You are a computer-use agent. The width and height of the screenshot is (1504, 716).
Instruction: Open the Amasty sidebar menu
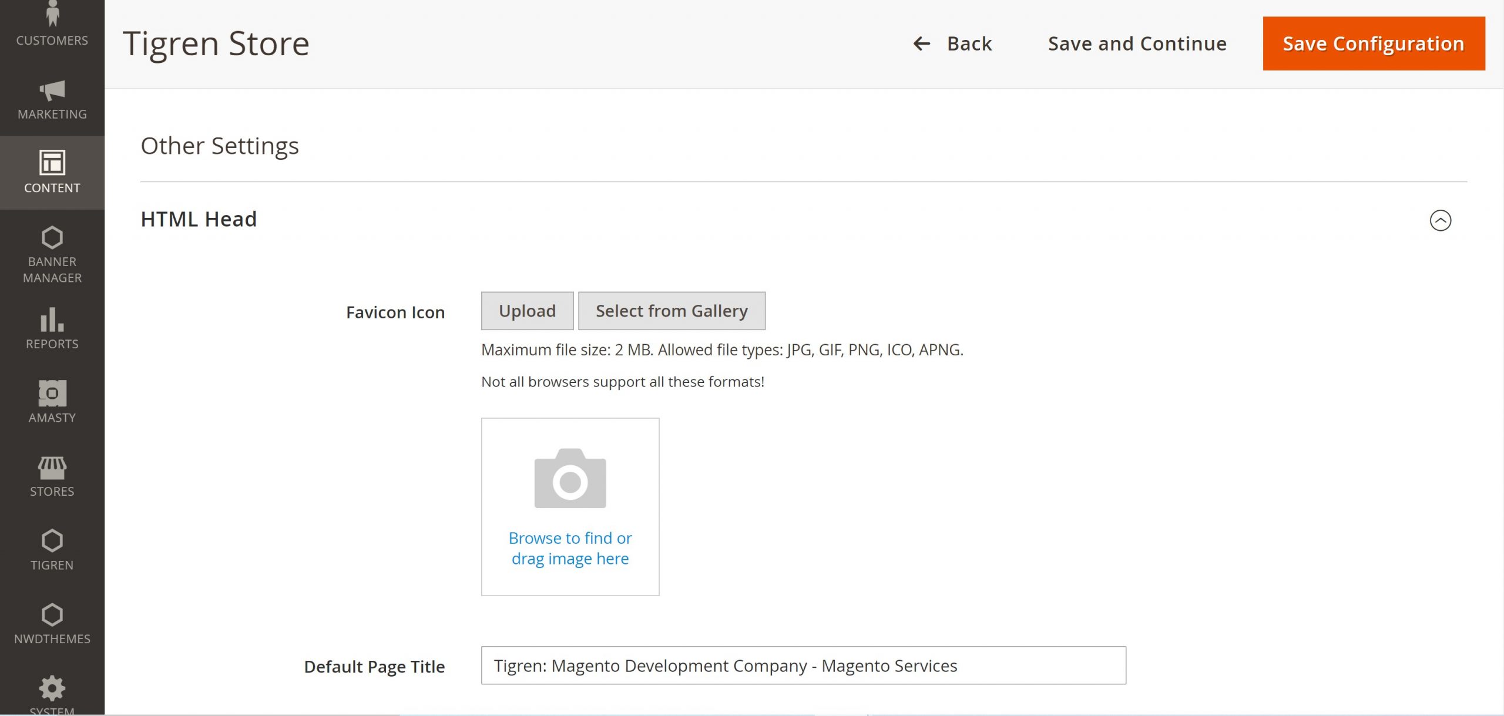52,402
